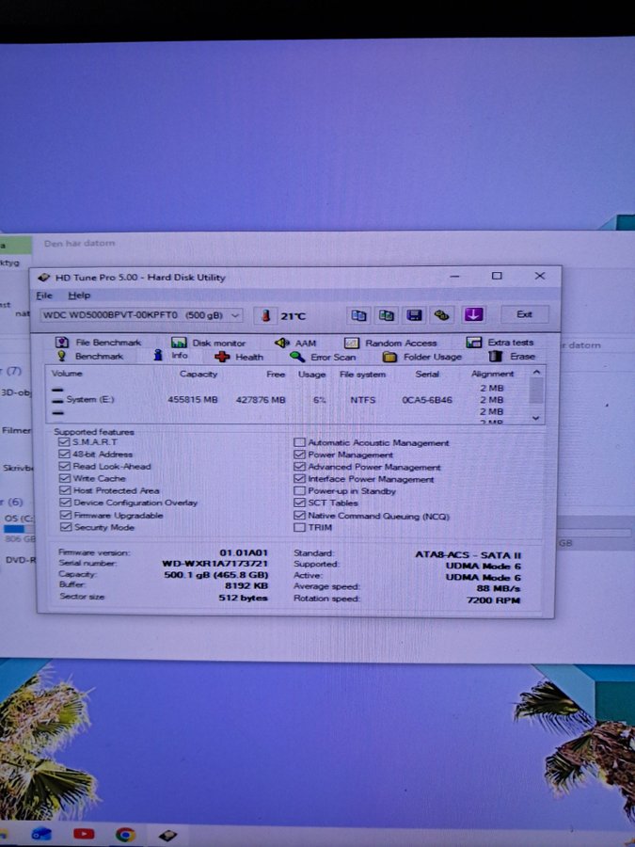The width and height of the screenshot is (635, 847).
Task: Open the Help menu
Action: [79, 296]
